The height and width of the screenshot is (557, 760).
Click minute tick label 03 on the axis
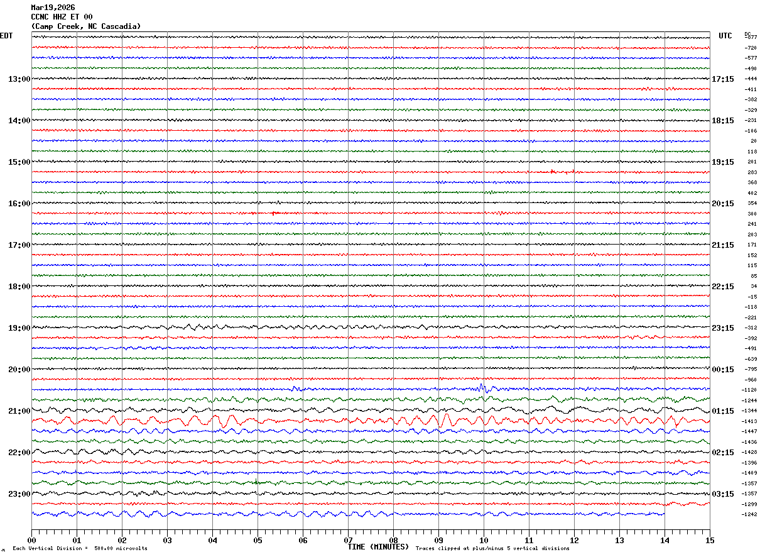[x=167, y=540]
